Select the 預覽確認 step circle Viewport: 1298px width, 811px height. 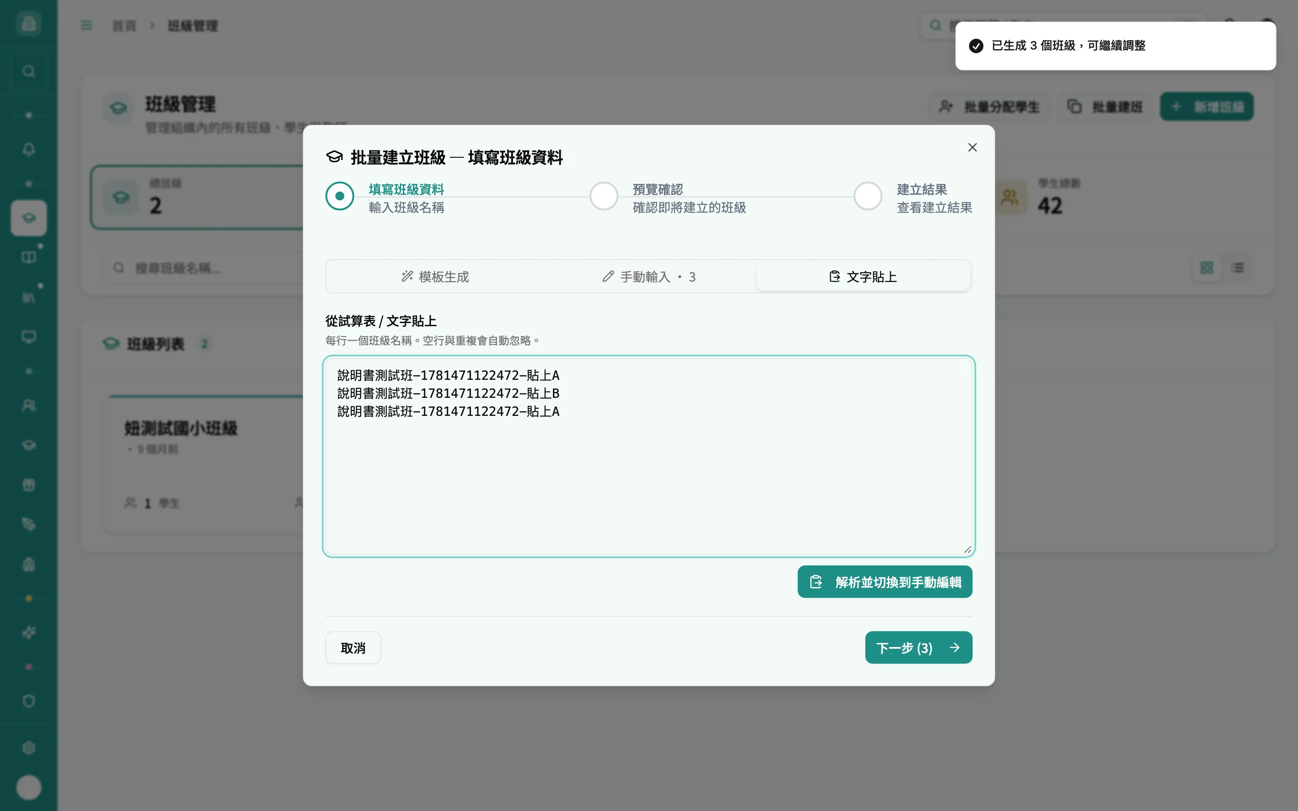tap(604, 196)
